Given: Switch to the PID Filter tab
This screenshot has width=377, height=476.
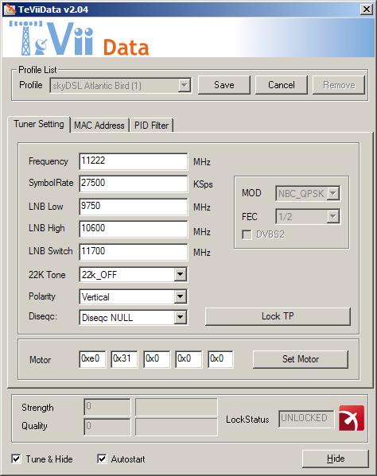Looking at the screenshot, I should click(x=152, y=126).
